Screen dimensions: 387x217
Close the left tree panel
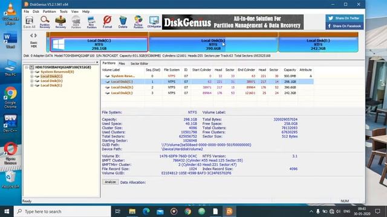coord(97,63)
